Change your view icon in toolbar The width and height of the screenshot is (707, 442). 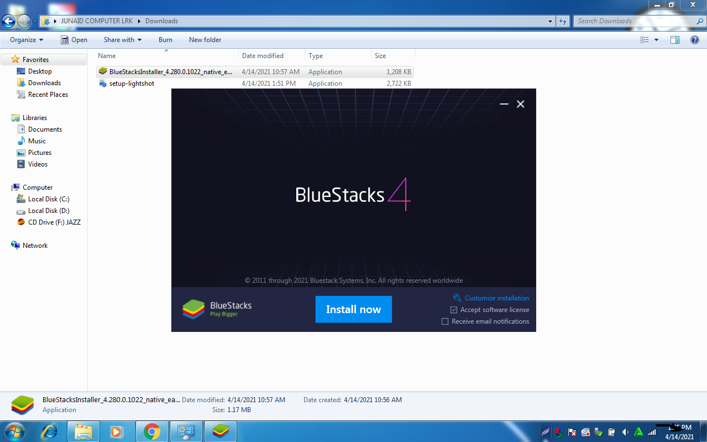(644, 40)
